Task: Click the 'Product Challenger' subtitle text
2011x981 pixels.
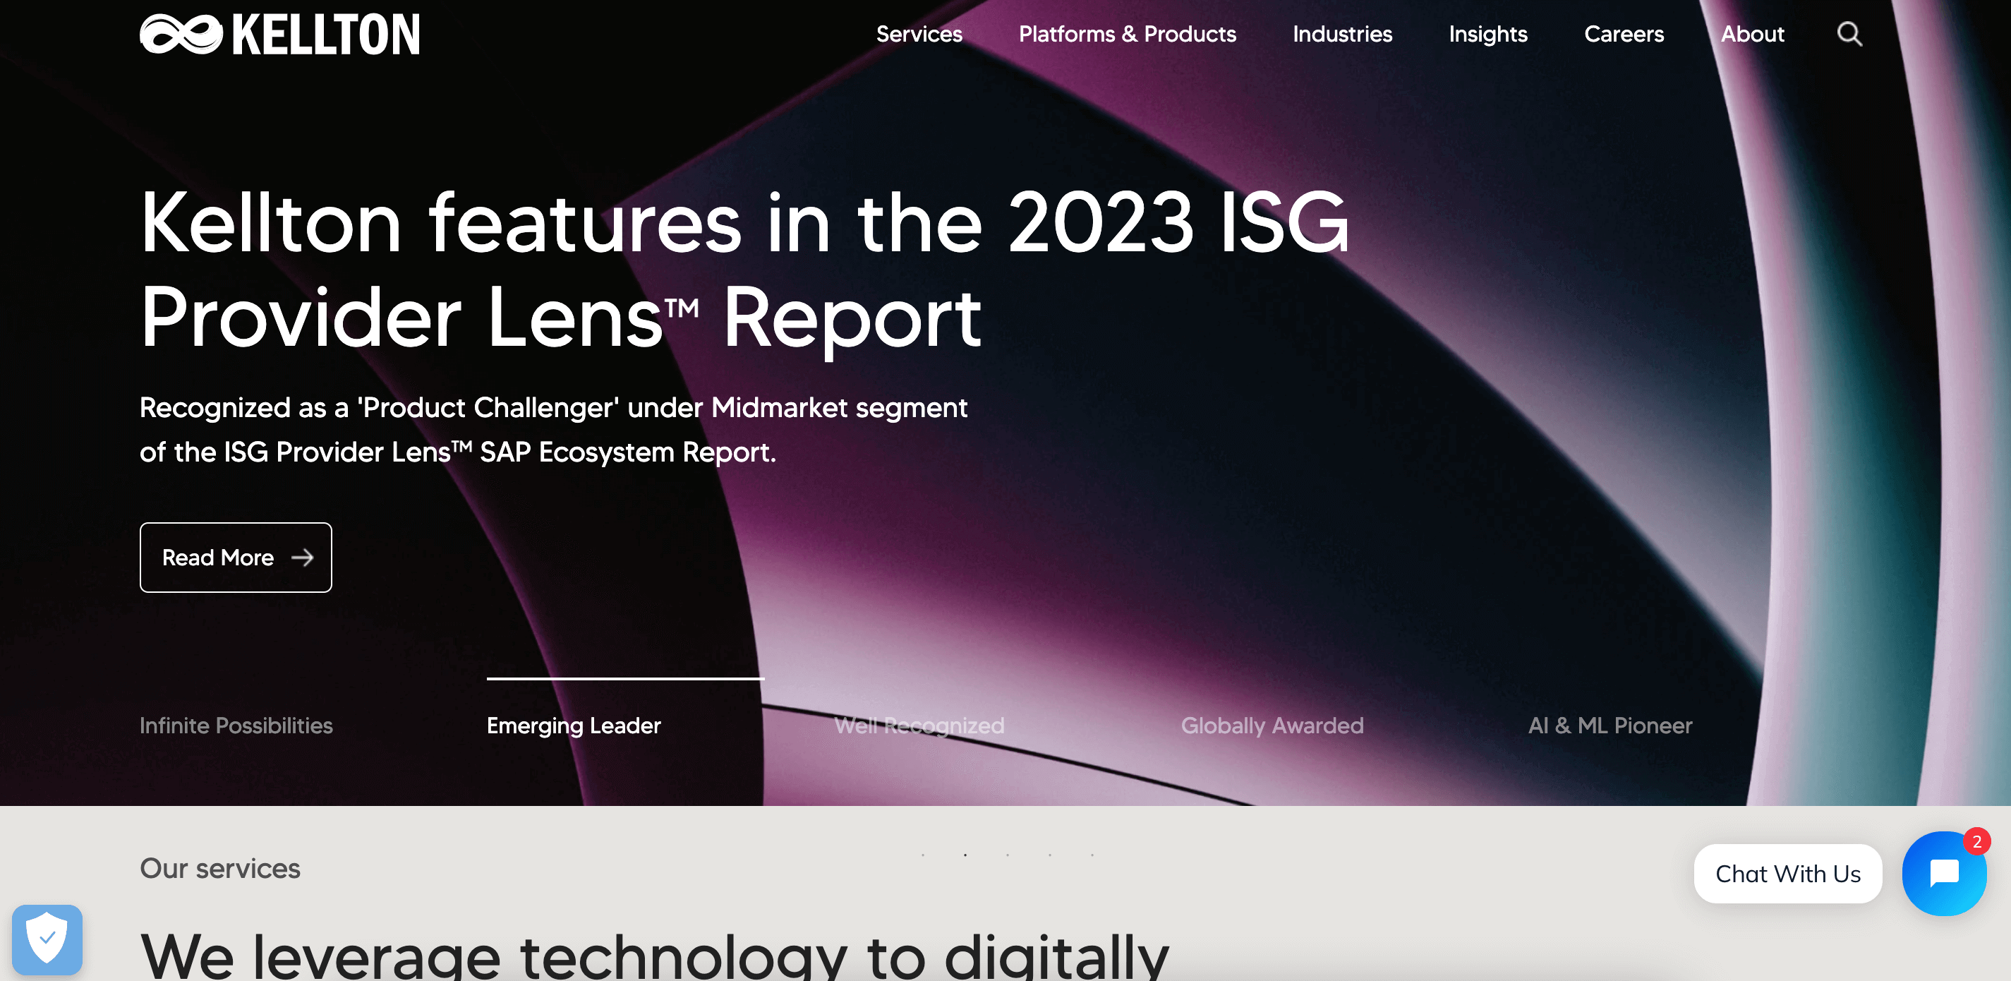Action: click(553, 430)
